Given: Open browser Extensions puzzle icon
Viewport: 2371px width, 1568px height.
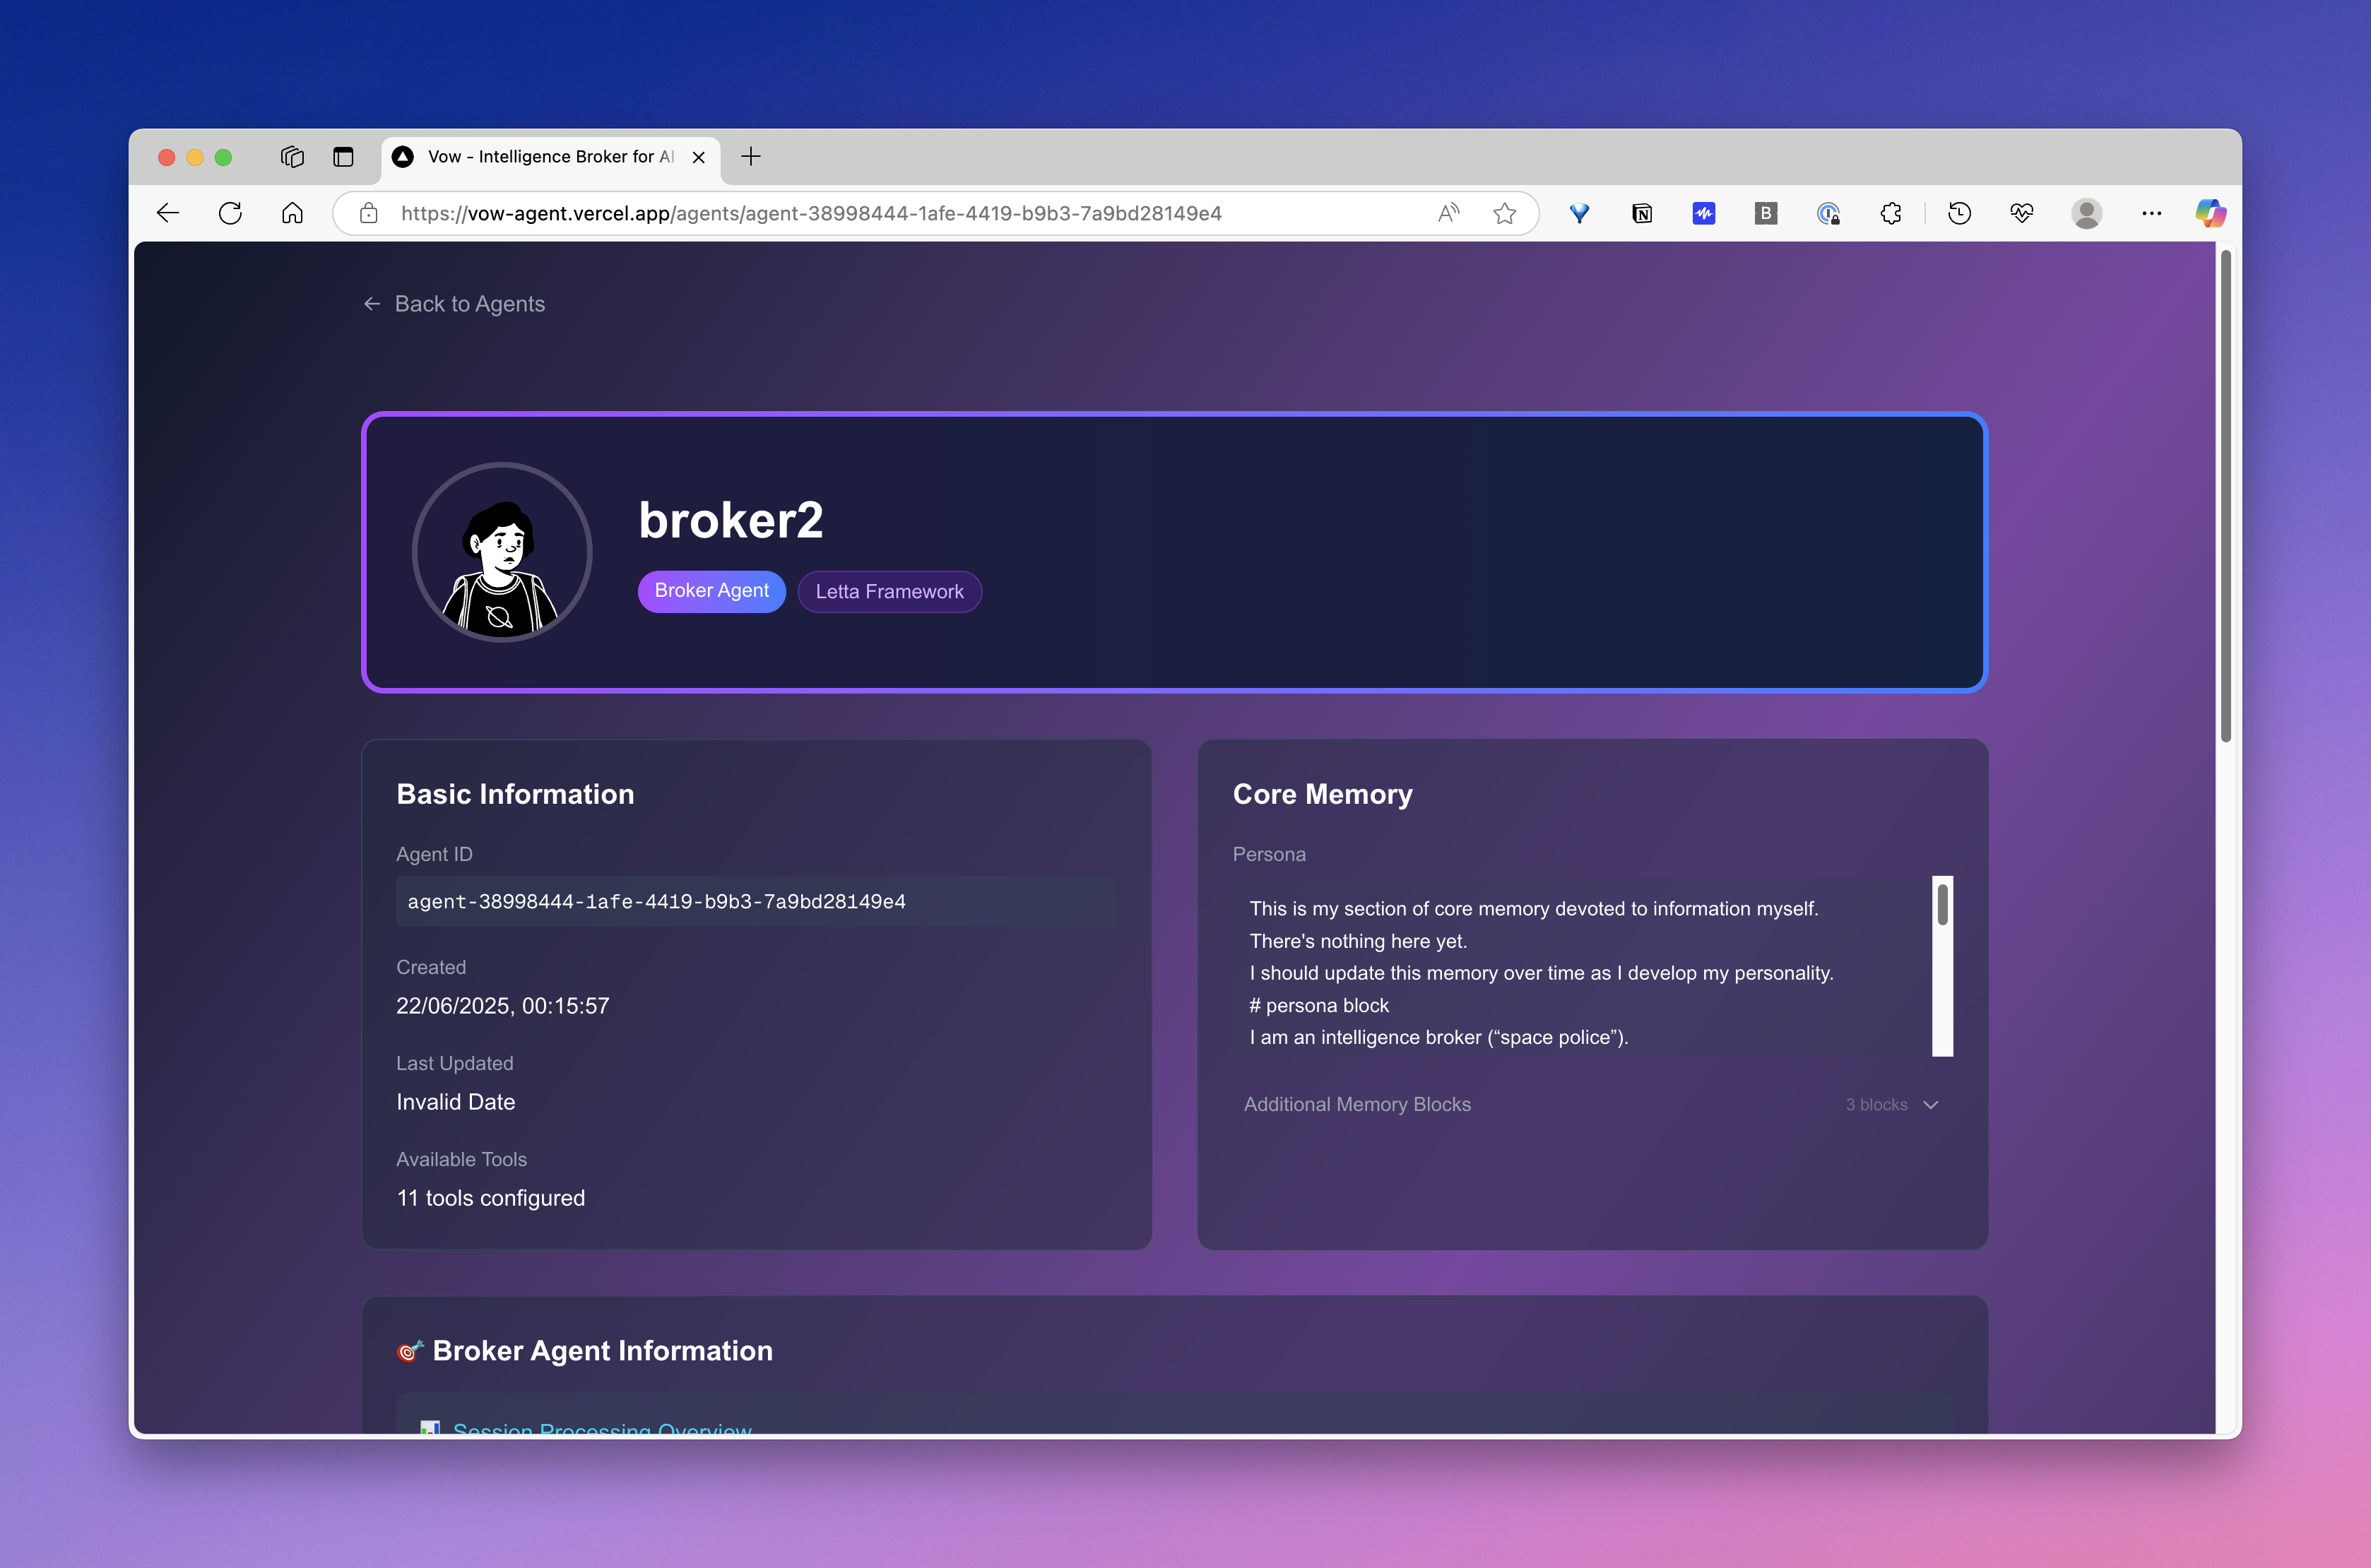Looking at the screenshot, I should coord(1890,213).
